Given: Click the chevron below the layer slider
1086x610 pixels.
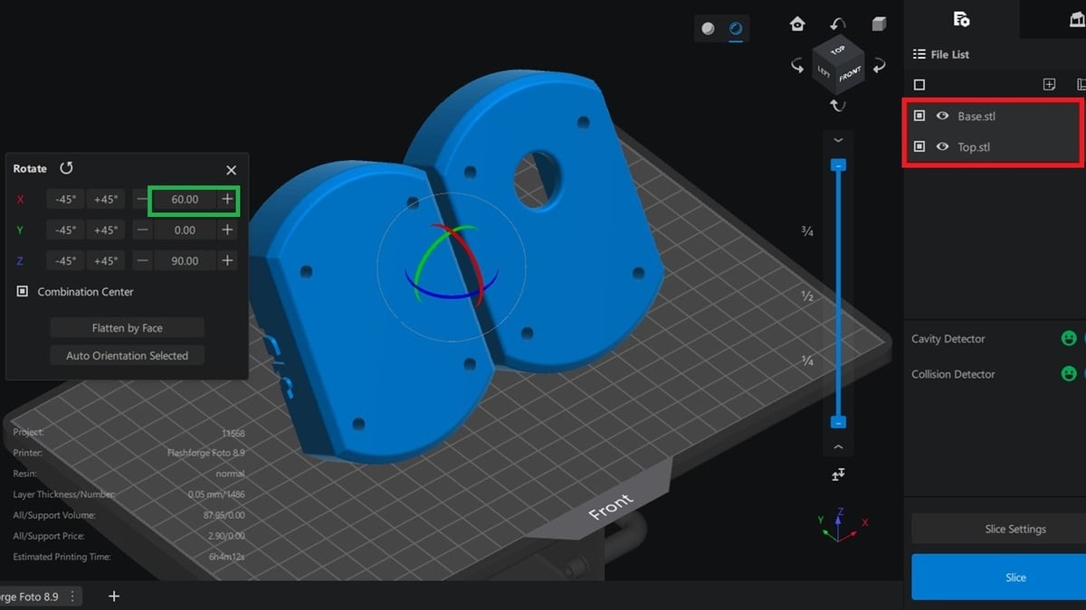Looking at the screenshot, I should pyautogui.click(x=838, y=446).
